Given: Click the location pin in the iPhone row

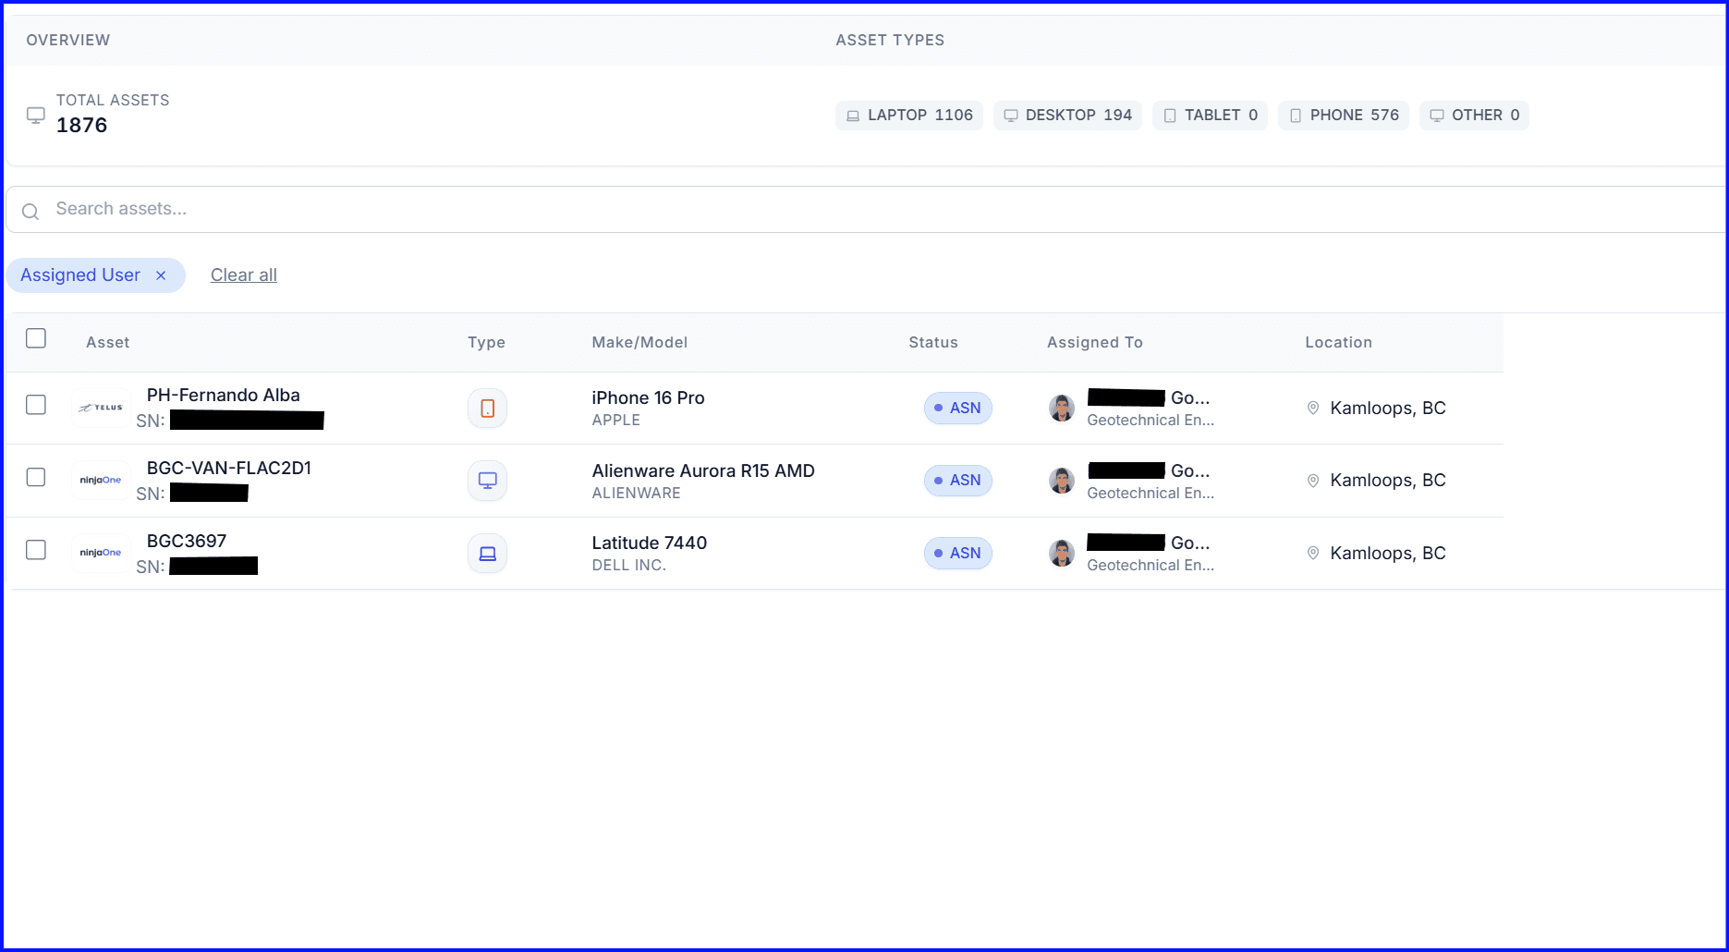Looking at the screenshot, I should [1312, 408].
